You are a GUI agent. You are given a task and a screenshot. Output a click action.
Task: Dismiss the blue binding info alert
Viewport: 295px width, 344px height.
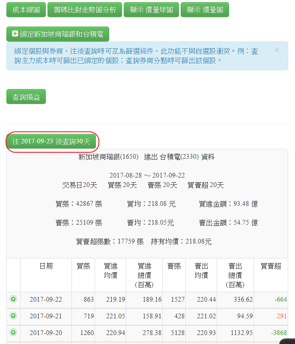pos(277,50)
